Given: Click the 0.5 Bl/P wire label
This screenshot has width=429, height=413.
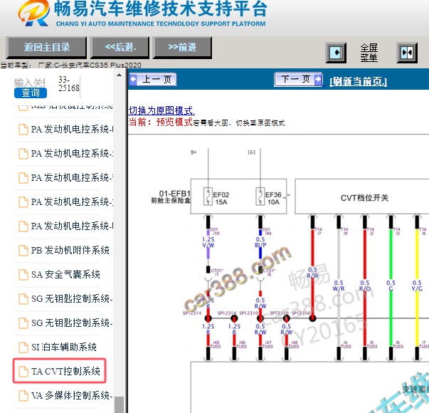Looking at the screenshot, I should [260, 242].
